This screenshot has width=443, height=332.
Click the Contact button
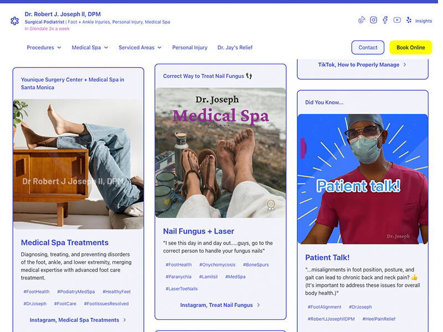368,48
